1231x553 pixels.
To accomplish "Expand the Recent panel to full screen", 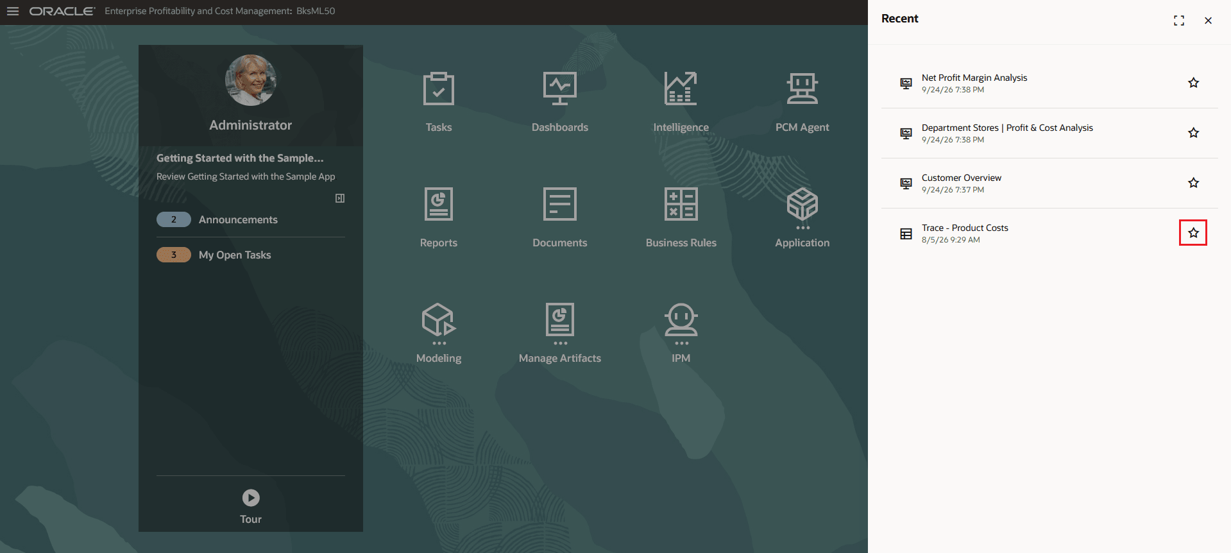I will click(1179, 21).
